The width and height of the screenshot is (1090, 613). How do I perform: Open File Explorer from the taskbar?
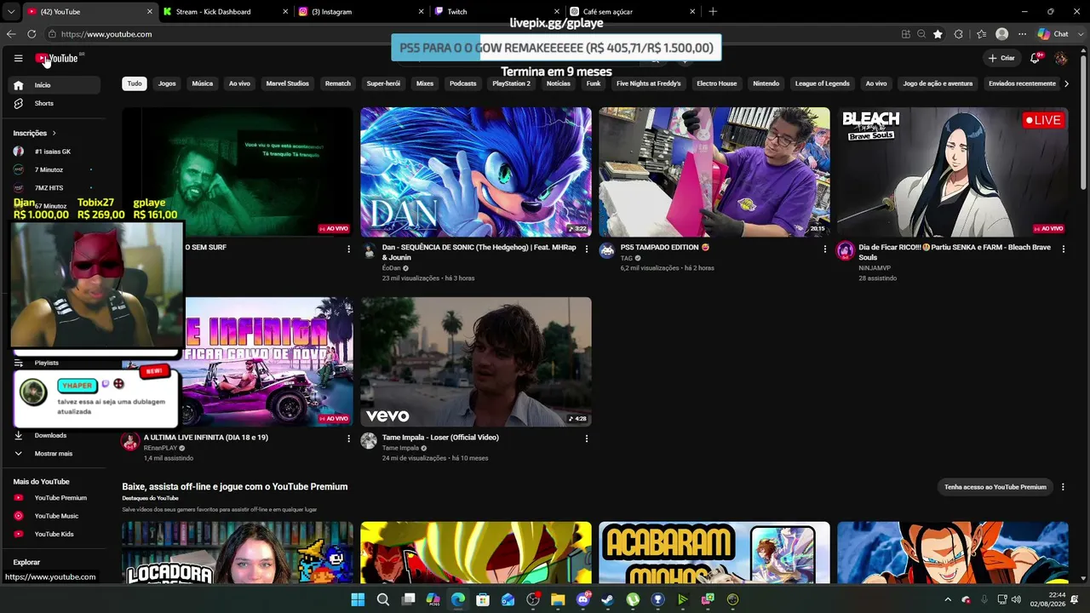coord(558,599)
